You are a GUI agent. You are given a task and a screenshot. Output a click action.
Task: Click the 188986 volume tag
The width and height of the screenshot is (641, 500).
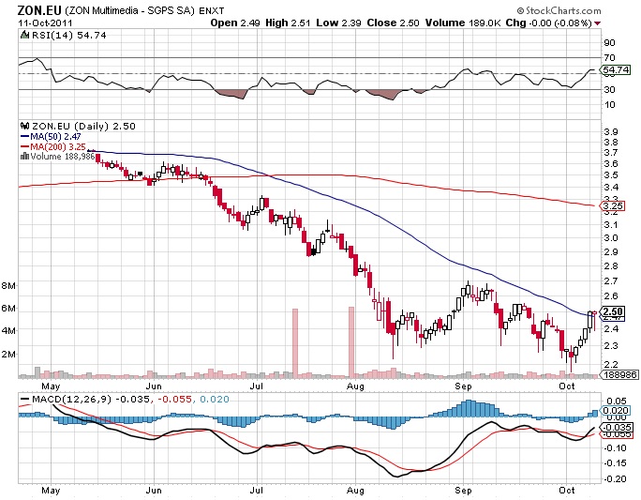click(x=619, y=374)
